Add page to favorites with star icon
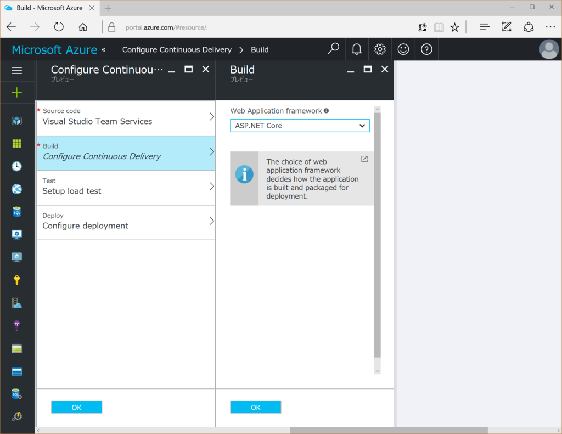This screenshot has width=562, height=434. [455, 27]
